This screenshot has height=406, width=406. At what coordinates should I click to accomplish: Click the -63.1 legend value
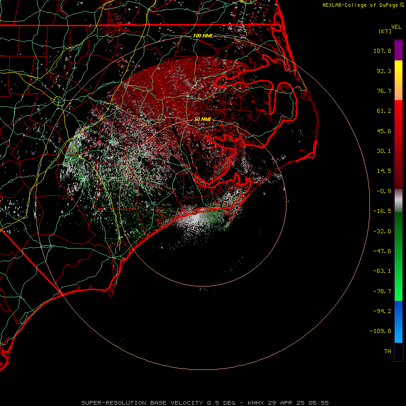click(x=382, y=271)
